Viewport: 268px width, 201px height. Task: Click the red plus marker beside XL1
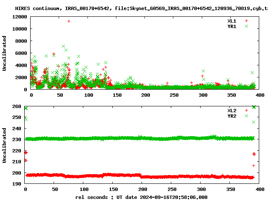click(246, 21)
